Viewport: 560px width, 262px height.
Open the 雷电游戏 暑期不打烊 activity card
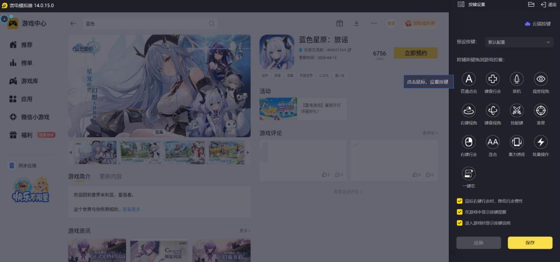point(303,109)
